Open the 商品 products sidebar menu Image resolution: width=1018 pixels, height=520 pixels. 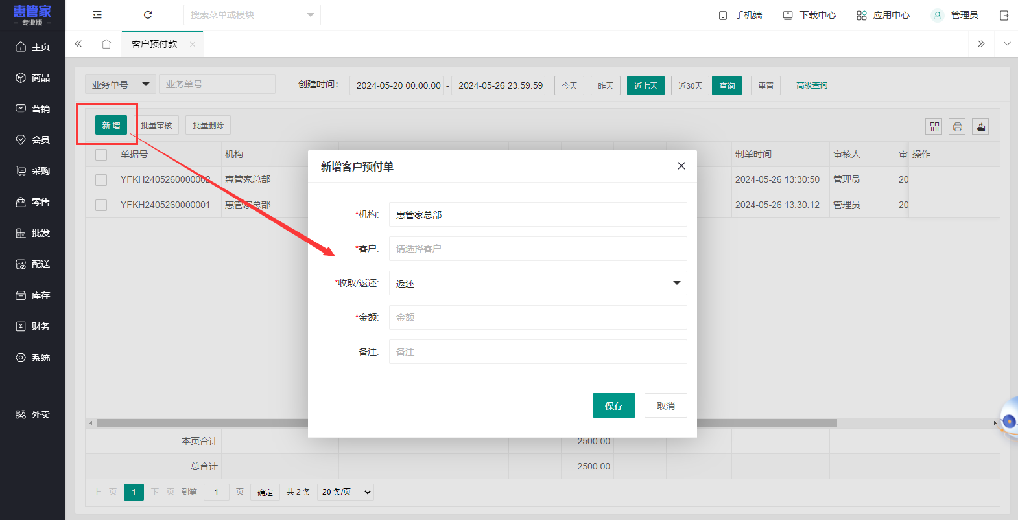(32, 78)
